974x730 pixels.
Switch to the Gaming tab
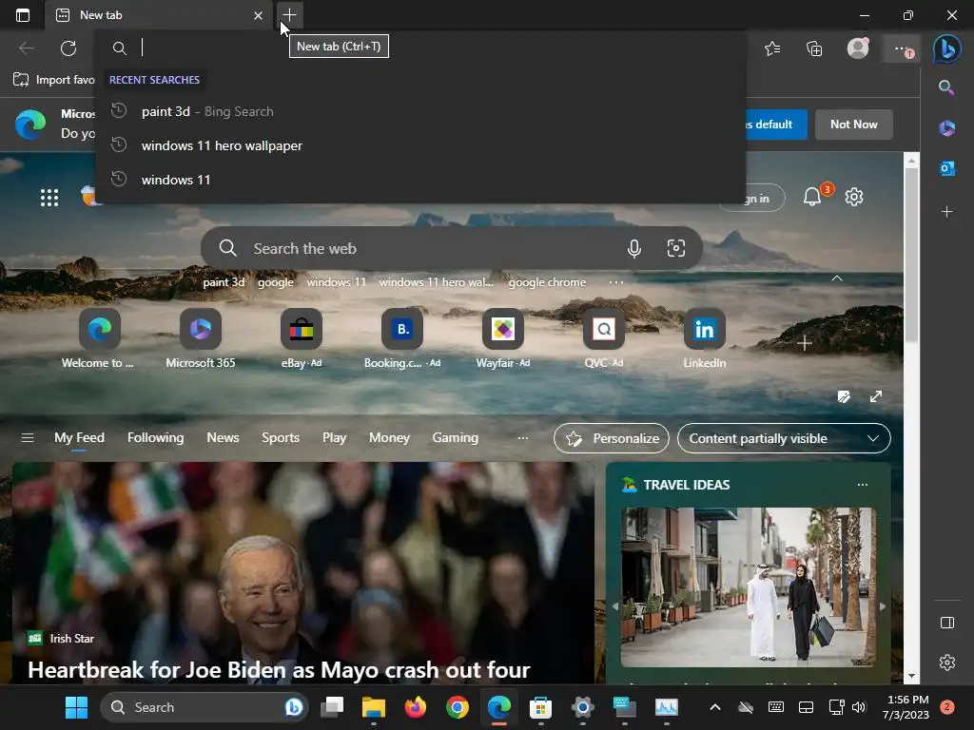click(x=455, y=437)
